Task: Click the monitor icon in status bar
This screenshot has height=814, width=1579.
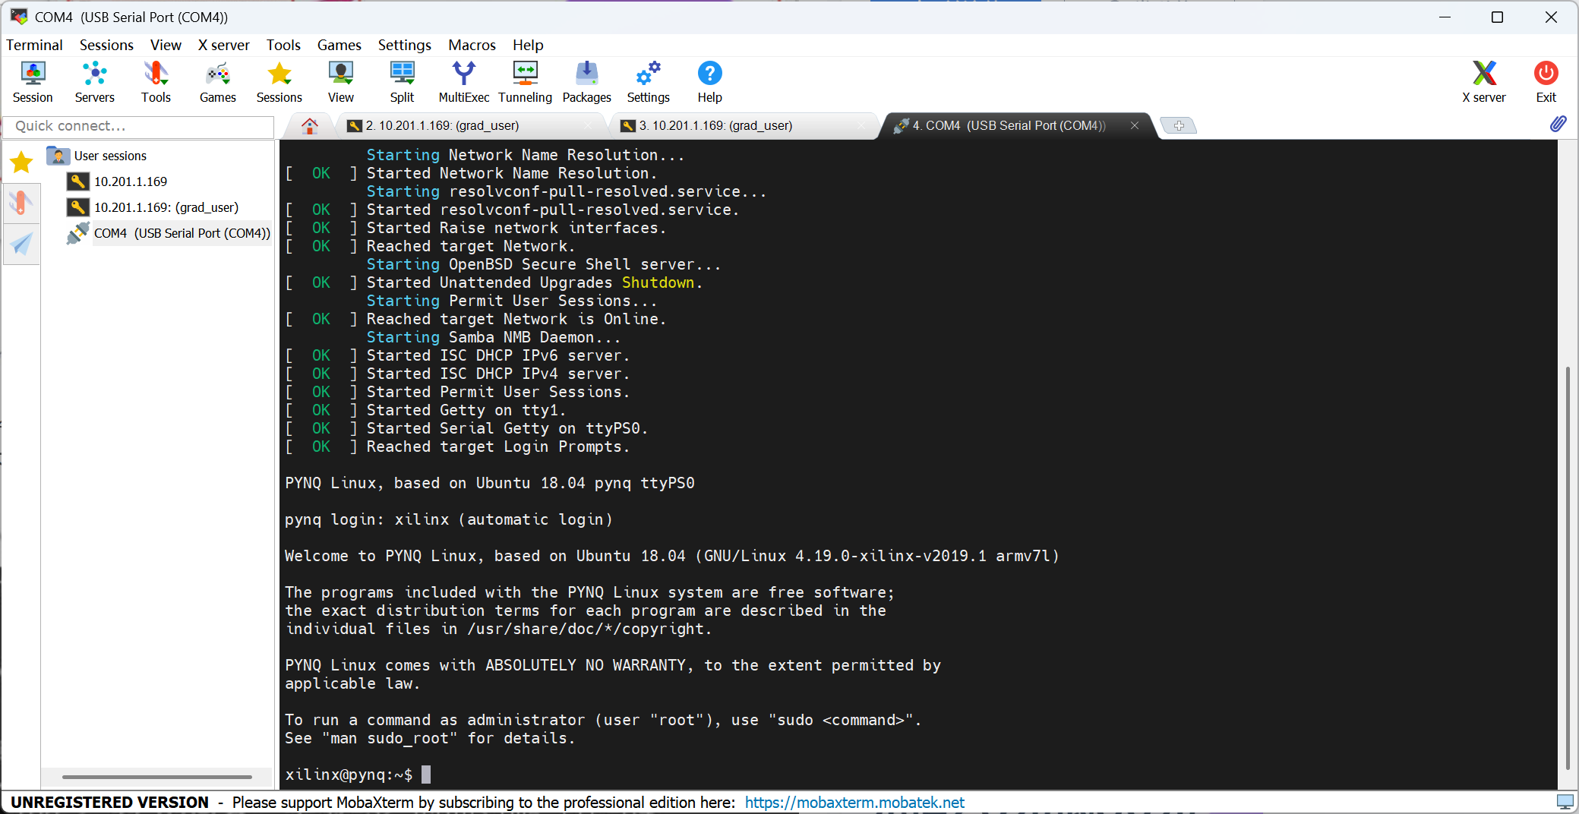Action: click(x=1565, y=802)
